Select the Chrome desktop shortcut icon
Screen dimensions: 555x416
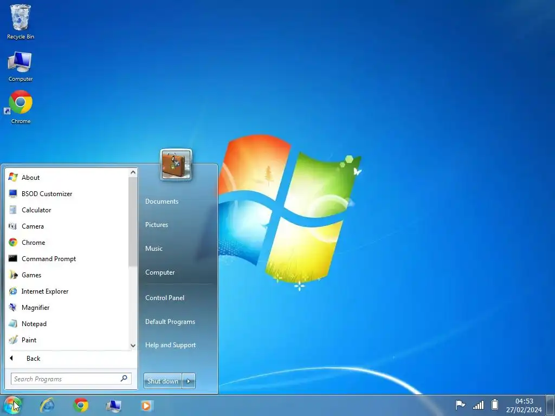pyautogui.click(x=20, y=107)
